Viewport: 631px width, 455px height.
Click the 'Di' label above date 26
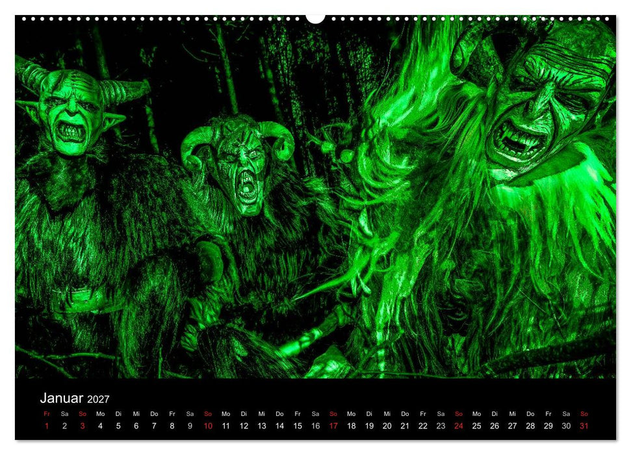[495, 414]
